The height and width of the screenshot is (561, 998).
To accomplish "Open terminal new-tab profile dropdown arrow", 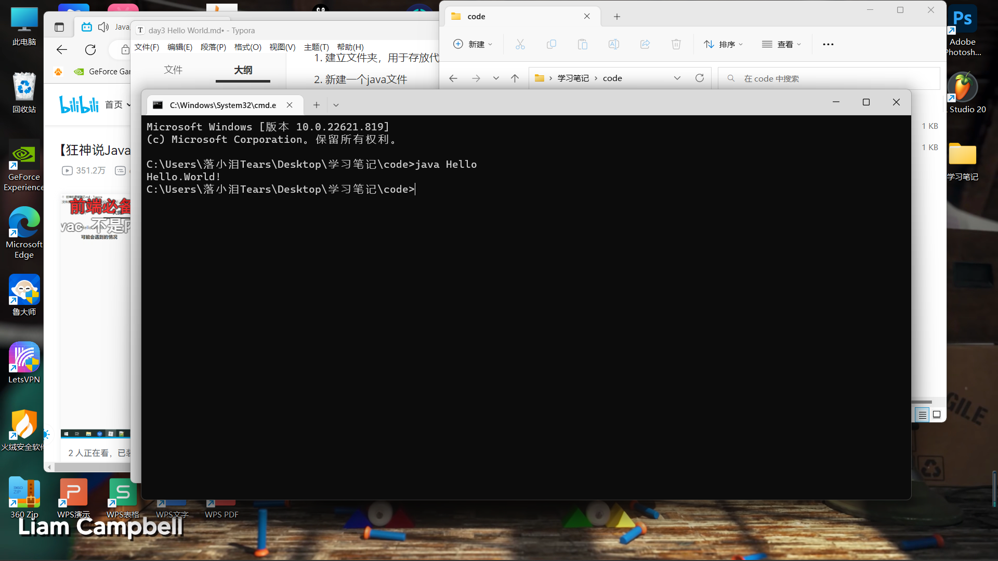I will (336, 105).
